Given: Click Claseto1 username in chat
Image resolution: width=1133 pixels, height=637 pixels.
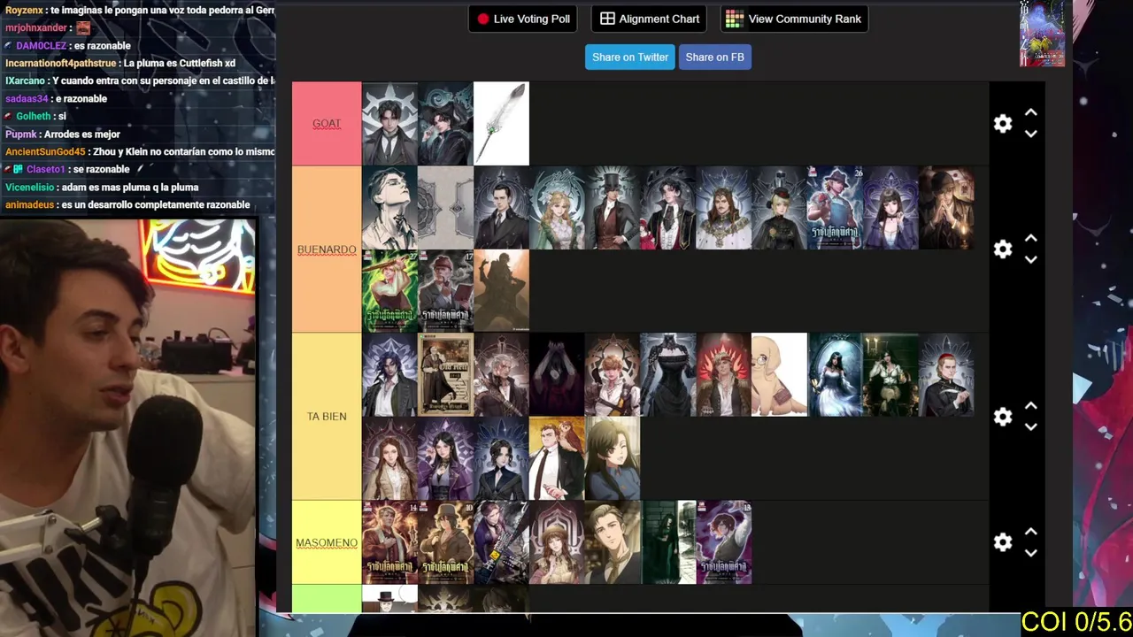Looking at the screenshot, I should (x=46, y=170).
